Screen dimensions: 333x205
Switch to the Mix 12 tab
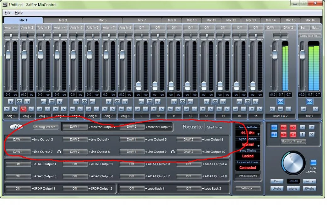tap(231, 20)
